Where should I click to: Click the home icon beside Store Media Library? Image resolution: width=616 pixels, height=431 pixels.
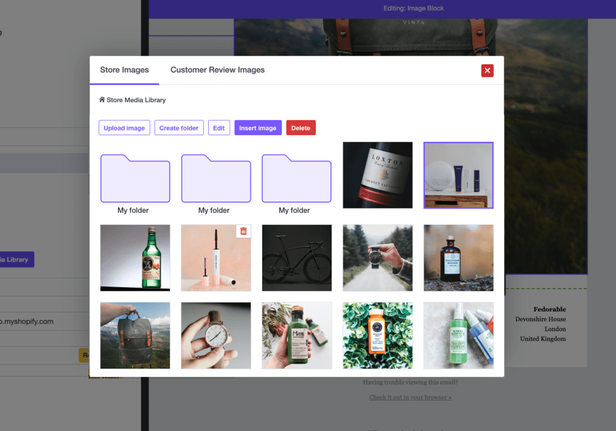(x=102, y=100)
